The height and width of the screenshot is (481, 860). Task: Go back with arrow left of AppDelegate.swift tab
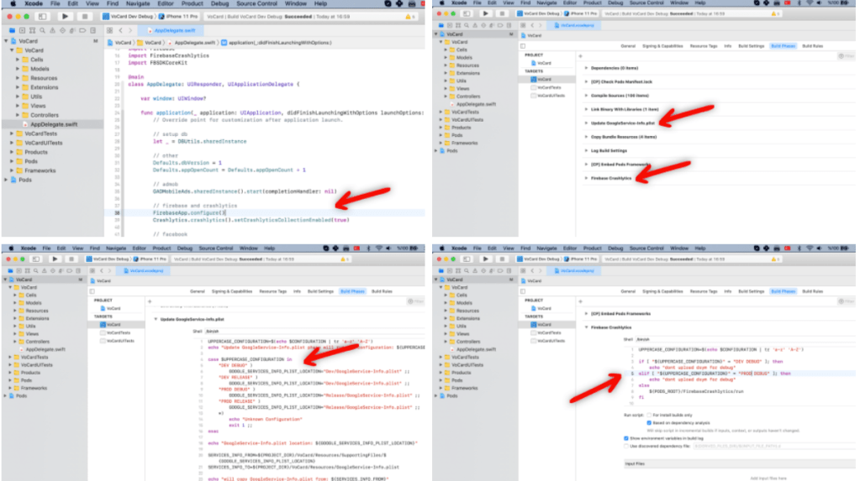coord(120,29)
